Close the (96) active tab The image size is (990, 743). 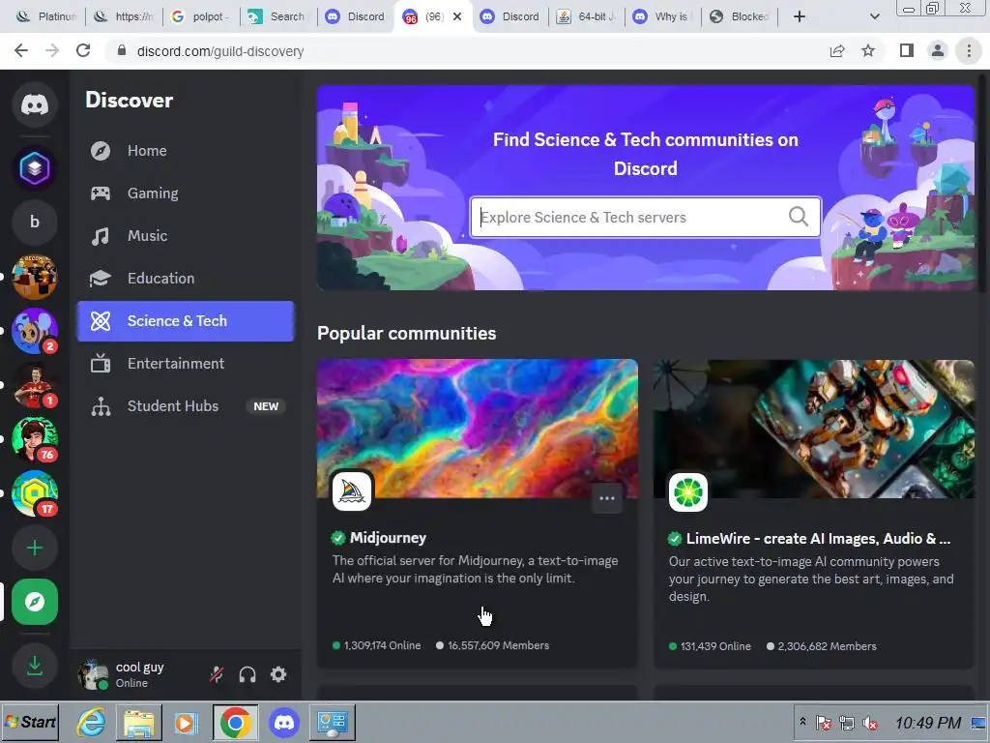tap(457, 16)
